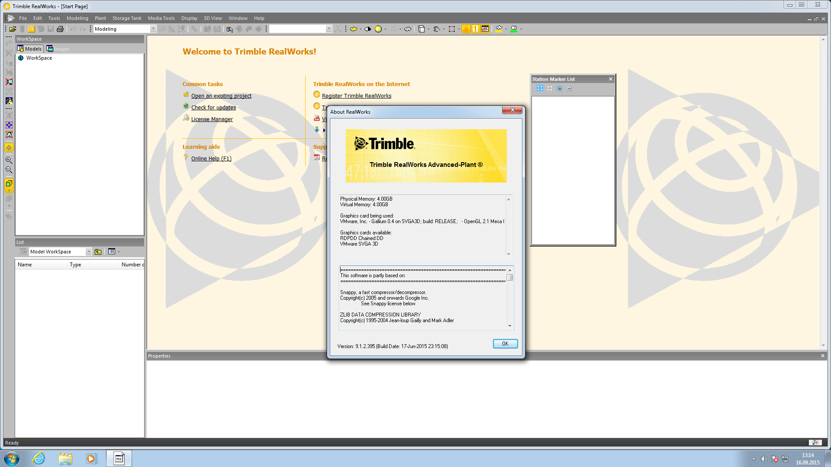Expand arrow next to page layout icon

point(428,29)
